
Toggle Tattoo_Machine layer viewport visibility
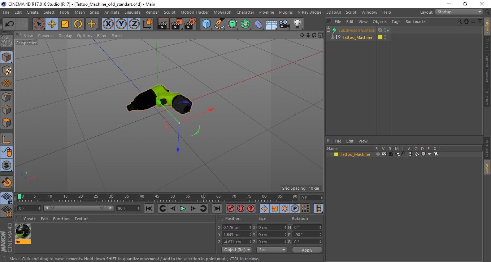click(384, 154)
